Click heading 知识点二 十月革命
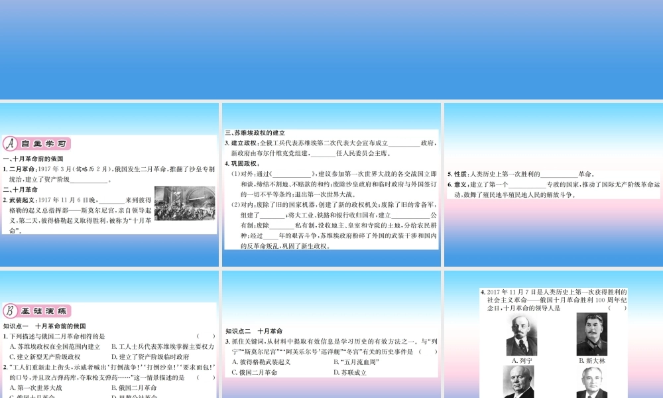This screenshot has height=398, width=663. 254,331
